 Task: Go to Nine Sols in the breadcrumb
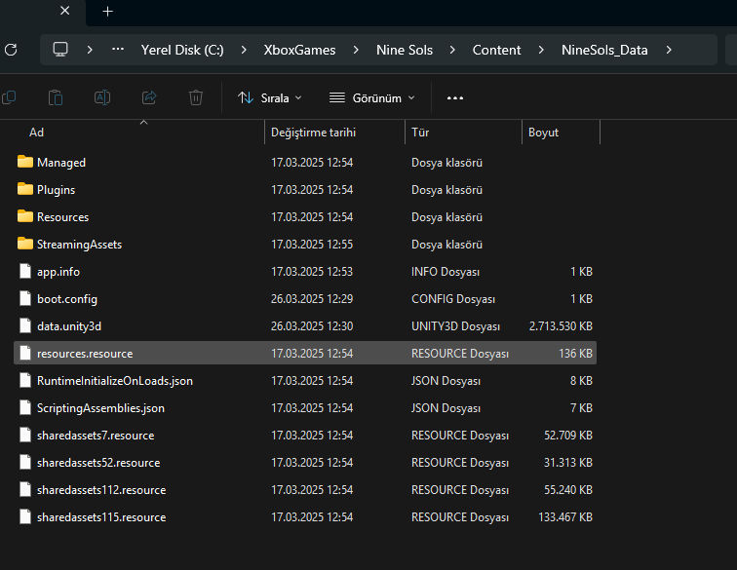(x=405, y=50)
